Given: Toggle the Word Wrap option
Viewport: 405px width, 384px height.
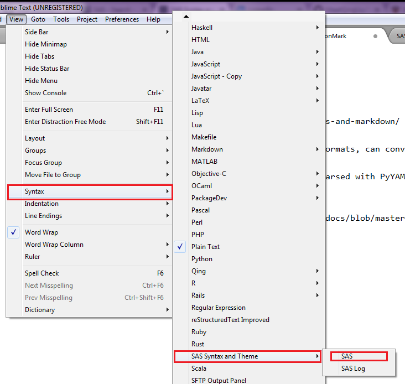Looking at the screenshot, I should pyautogui.click(x=90, y=232).
